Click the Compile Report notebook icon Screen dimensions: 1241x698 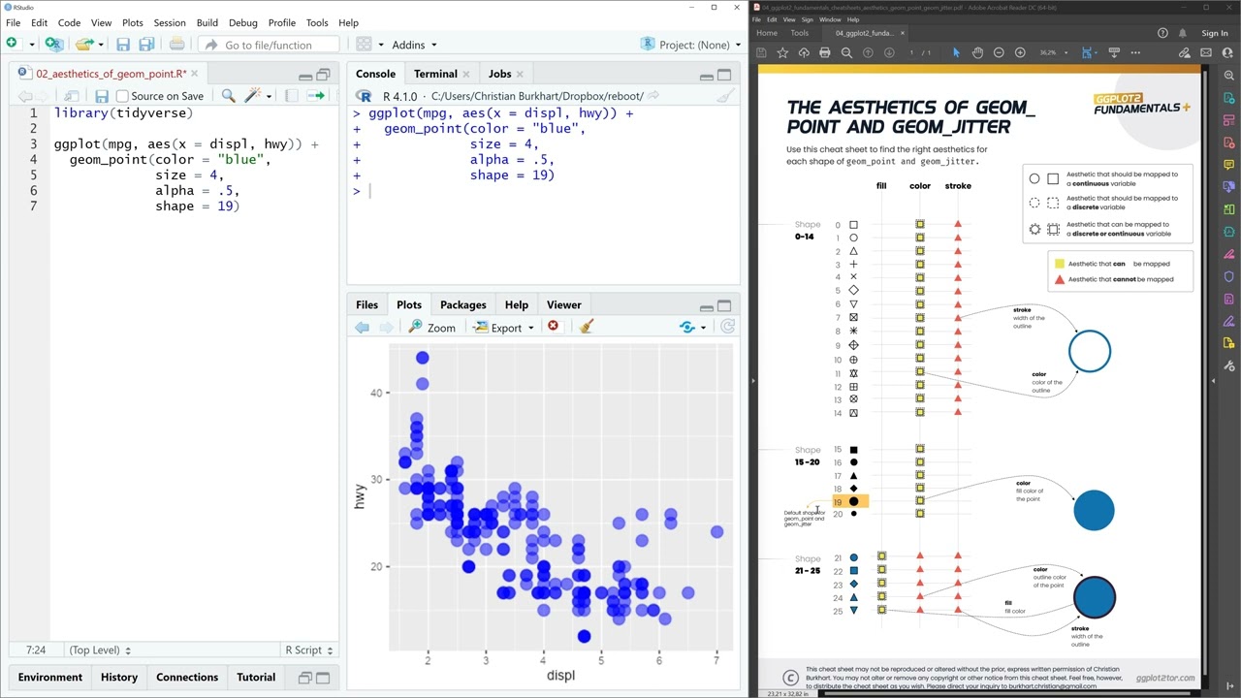(292, 95)
